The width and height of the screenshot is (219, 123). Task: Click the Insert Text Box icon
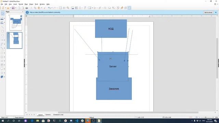click(x=76, y=8)
